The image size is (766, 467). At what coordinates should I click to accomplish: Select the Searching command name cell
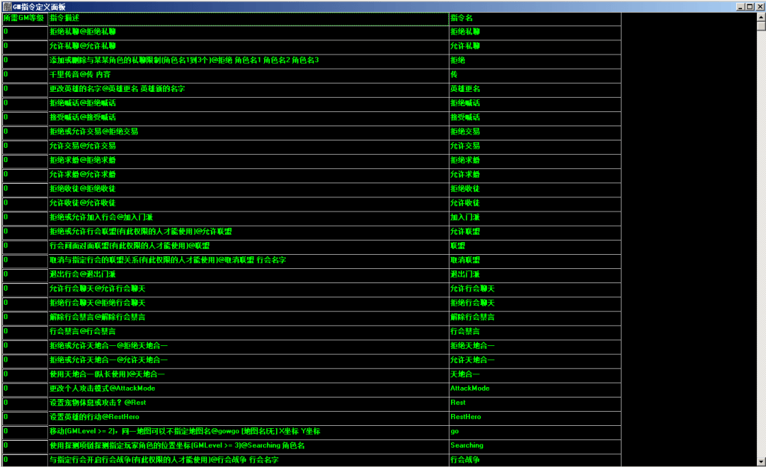[534, 445]
